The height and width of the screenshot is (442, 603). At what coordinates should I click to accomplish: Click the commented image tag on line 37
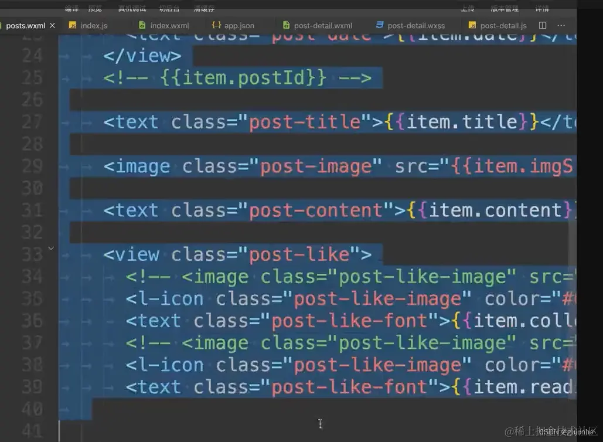pyautogui.click(x=350, y=343)
